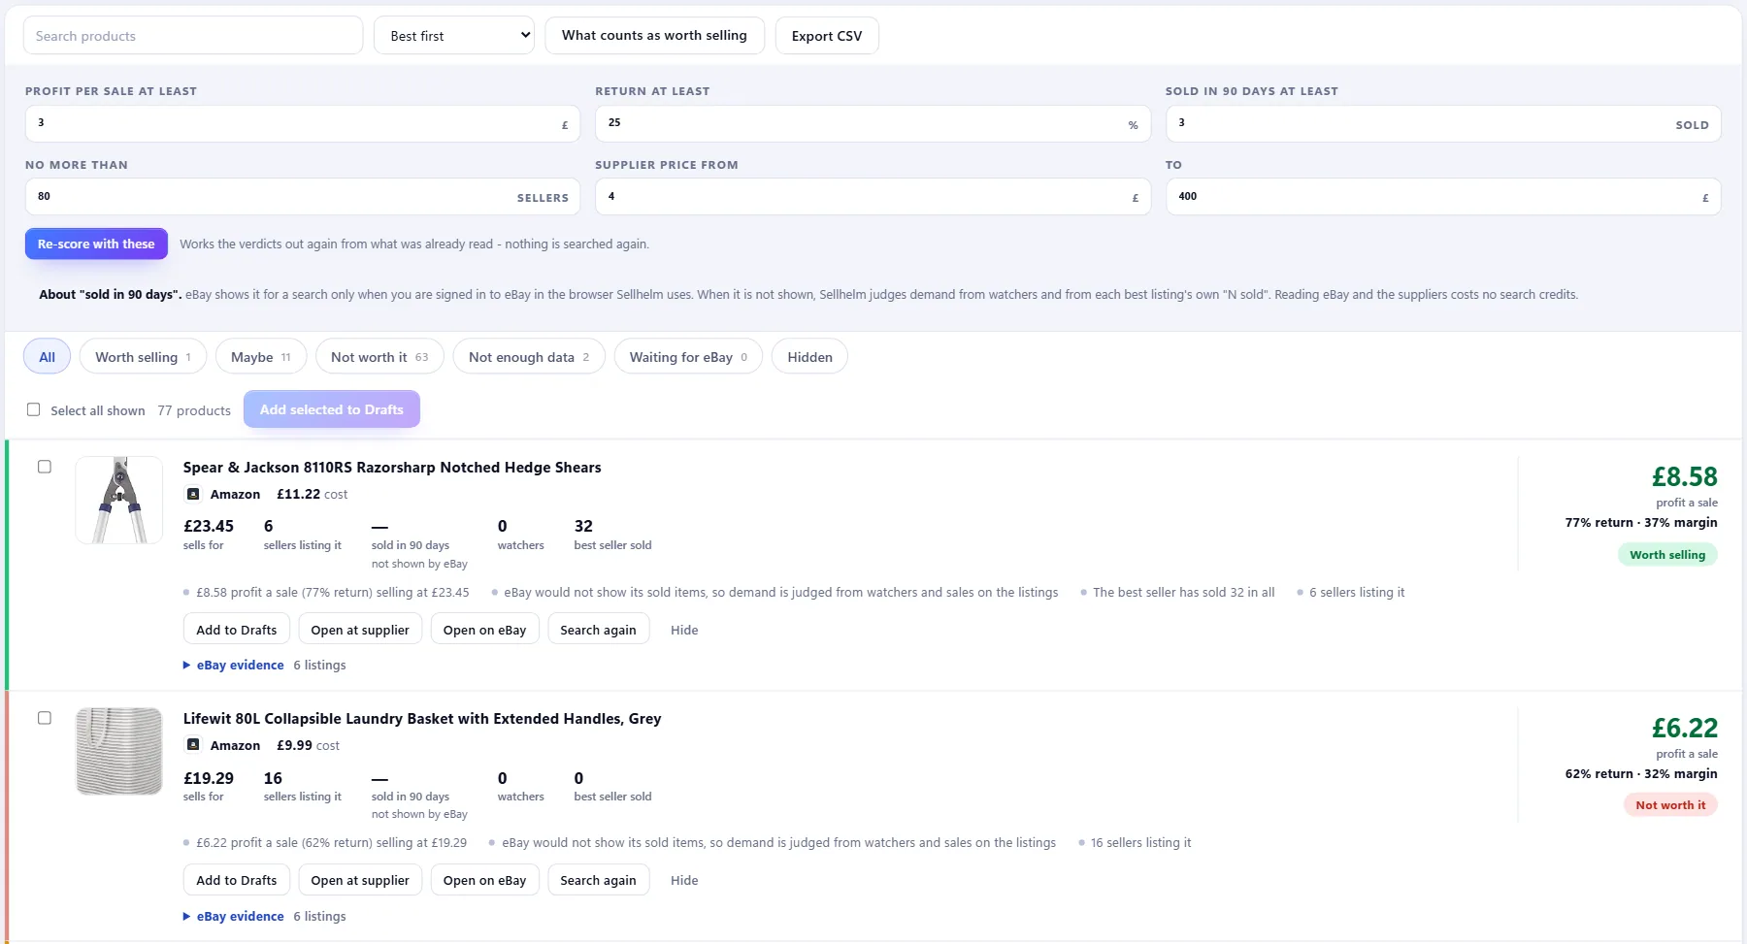Add Spear & Jackson shears to Drafts
1747x944 pixels.
pyautogui.click(x=237, y=630)
